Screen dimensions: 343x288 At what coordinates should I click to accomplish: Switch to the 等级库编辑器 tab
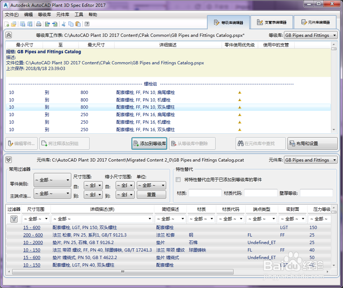(x=228, y=22)
